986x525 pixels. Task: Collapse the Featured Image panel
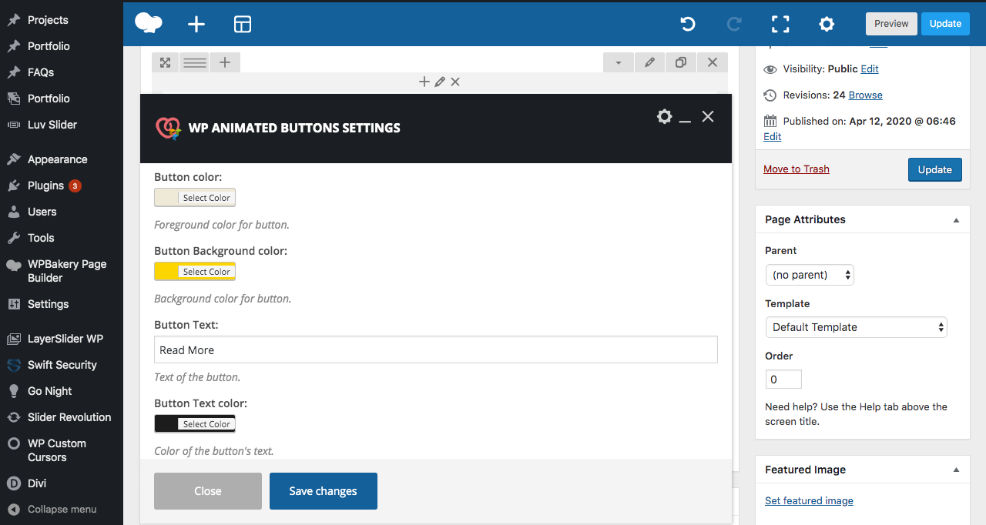pos(956,470)
